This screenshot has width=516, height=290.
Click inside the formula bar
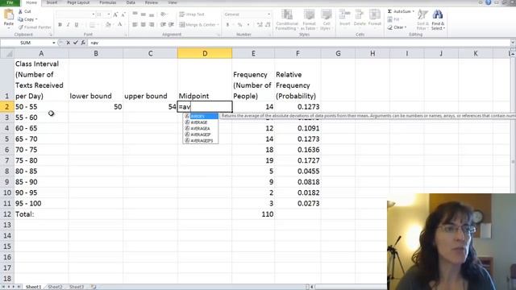(x=299, y=43)
